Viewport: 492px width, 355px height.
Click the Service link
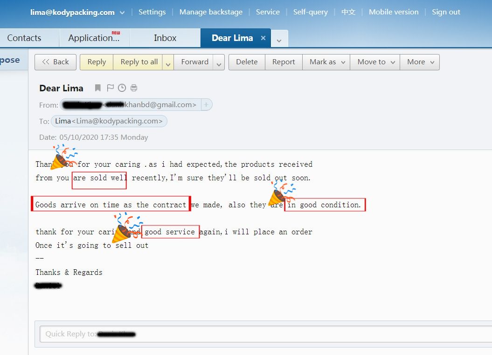pos(268,12)
